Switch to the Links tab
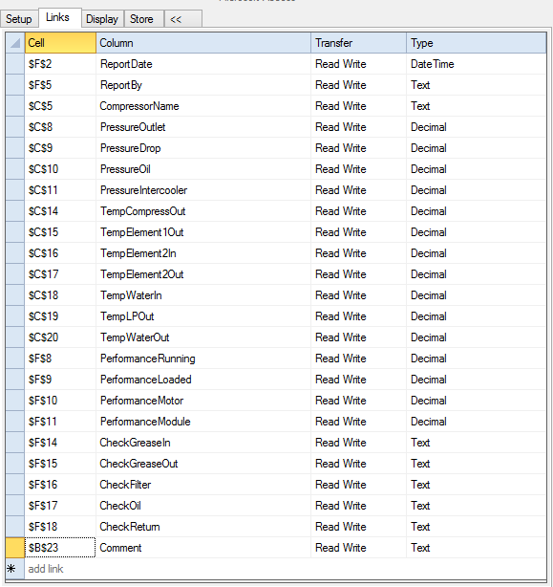553x587 pixels. pyautogui.click(x=59, y=17)
